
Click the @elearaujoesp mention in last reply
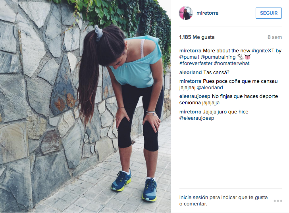[x=197, y=118]
